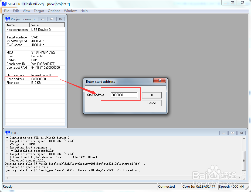Viewport: 251px width, 192px height.
Task: Close the SEGGER J-Flash main window
Action: click(x=243, y=3)
